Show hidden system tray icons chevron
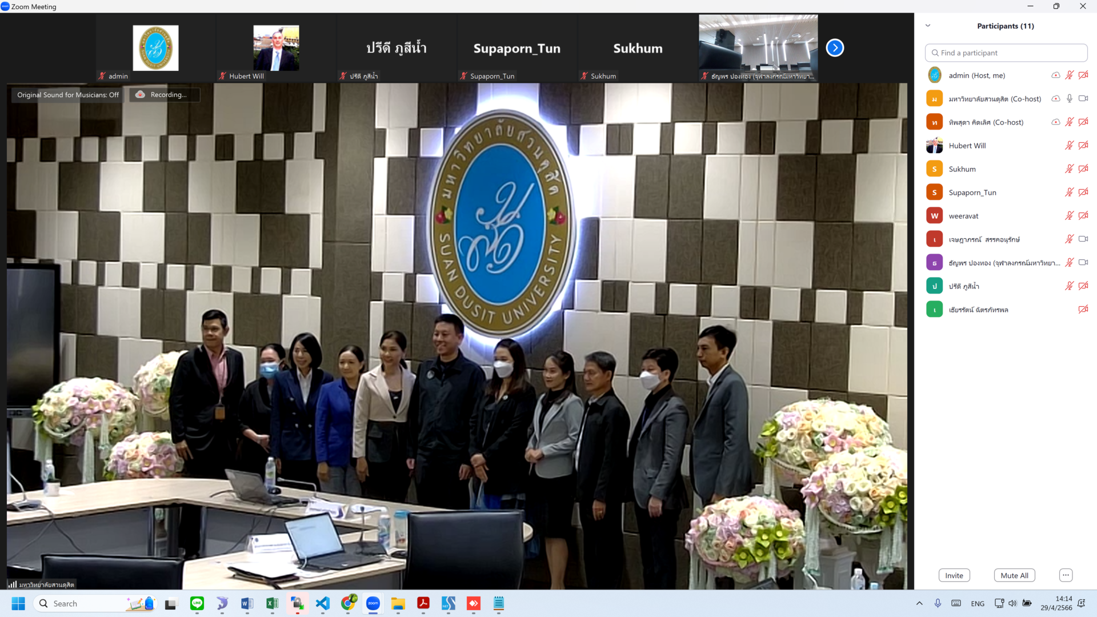The width and height of the screenshot is (1097, 617). pyautogui.click(x=919, y=603)
